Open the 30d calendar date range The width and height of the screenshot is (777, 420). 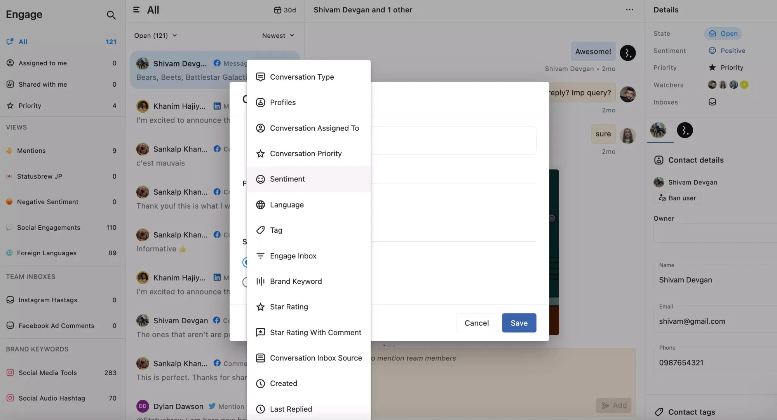coord(285,10)
